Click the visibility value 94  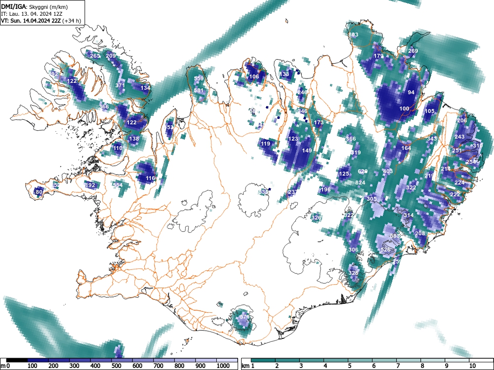pyautogui.click(x=411, y=92)
